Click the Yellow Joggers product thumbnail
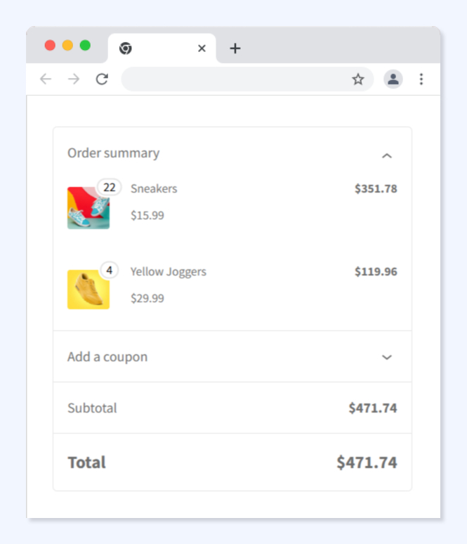467x544 pixels. (x=88, y=290)
